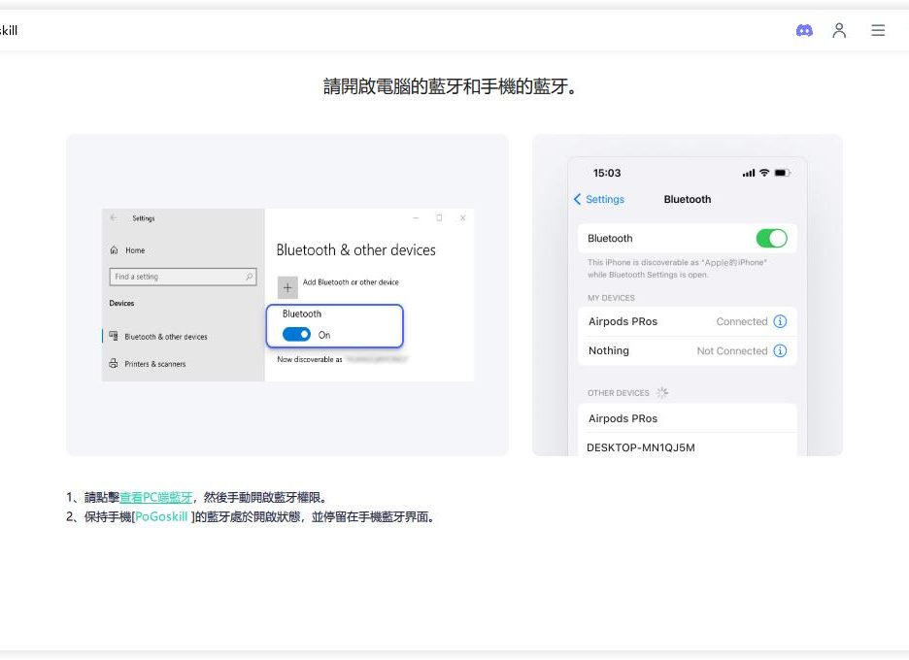Toggle the iPhone Bluetooth green switch
The image size is (909, 660).
click(x=771, y=238)
